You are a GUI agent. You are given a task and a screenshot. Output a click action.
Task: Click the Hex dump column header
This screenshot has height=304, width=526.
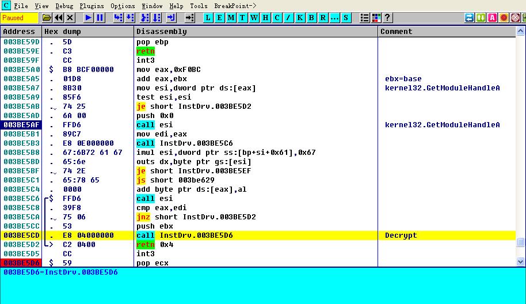88,32
